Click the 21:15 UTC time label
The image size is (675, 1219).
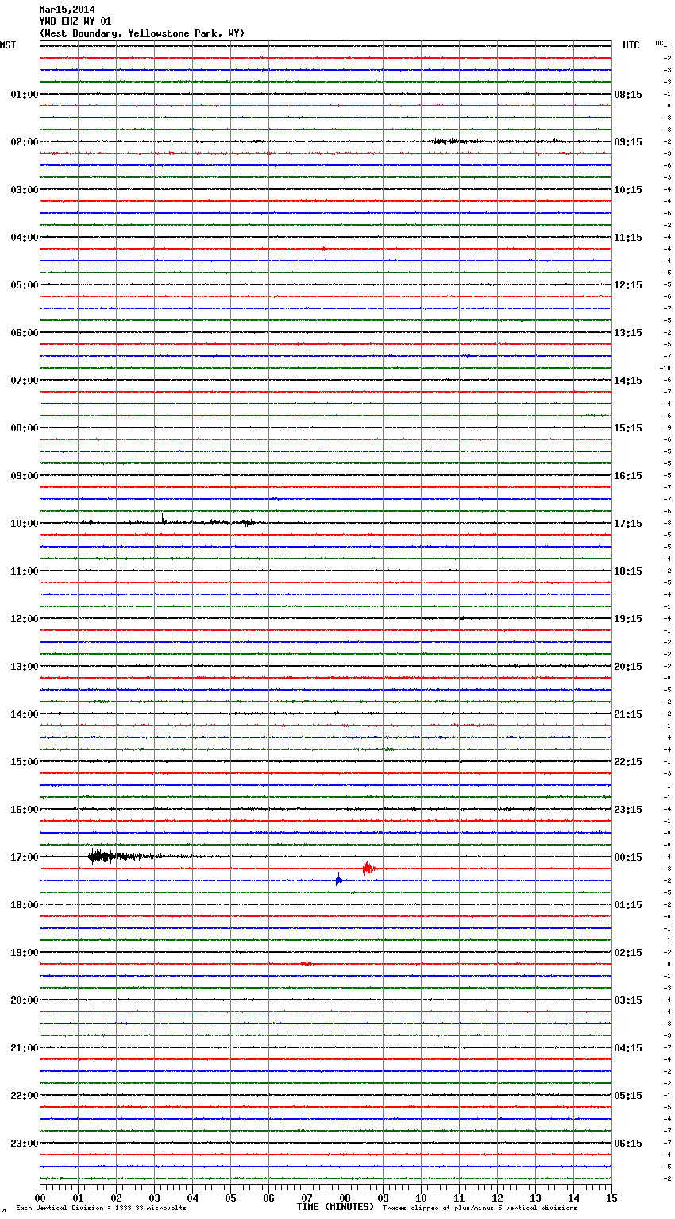[628, 714]
